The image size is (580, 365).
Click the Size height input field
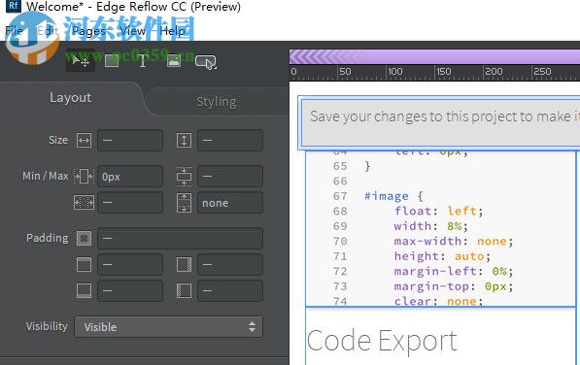pos(230,141)
